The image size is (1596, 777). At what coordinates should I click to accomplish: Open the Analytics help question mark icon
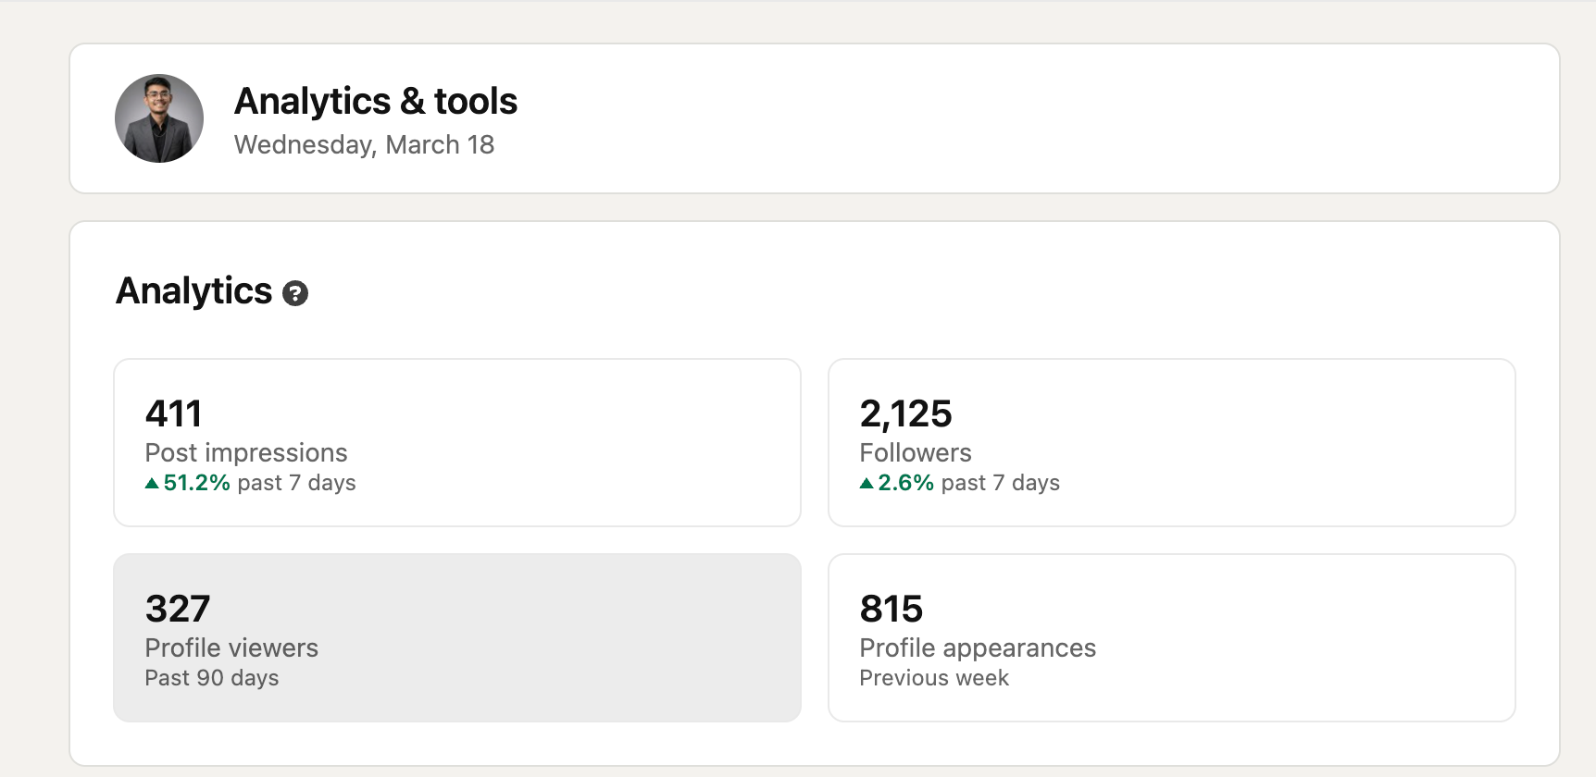point(294,293)
